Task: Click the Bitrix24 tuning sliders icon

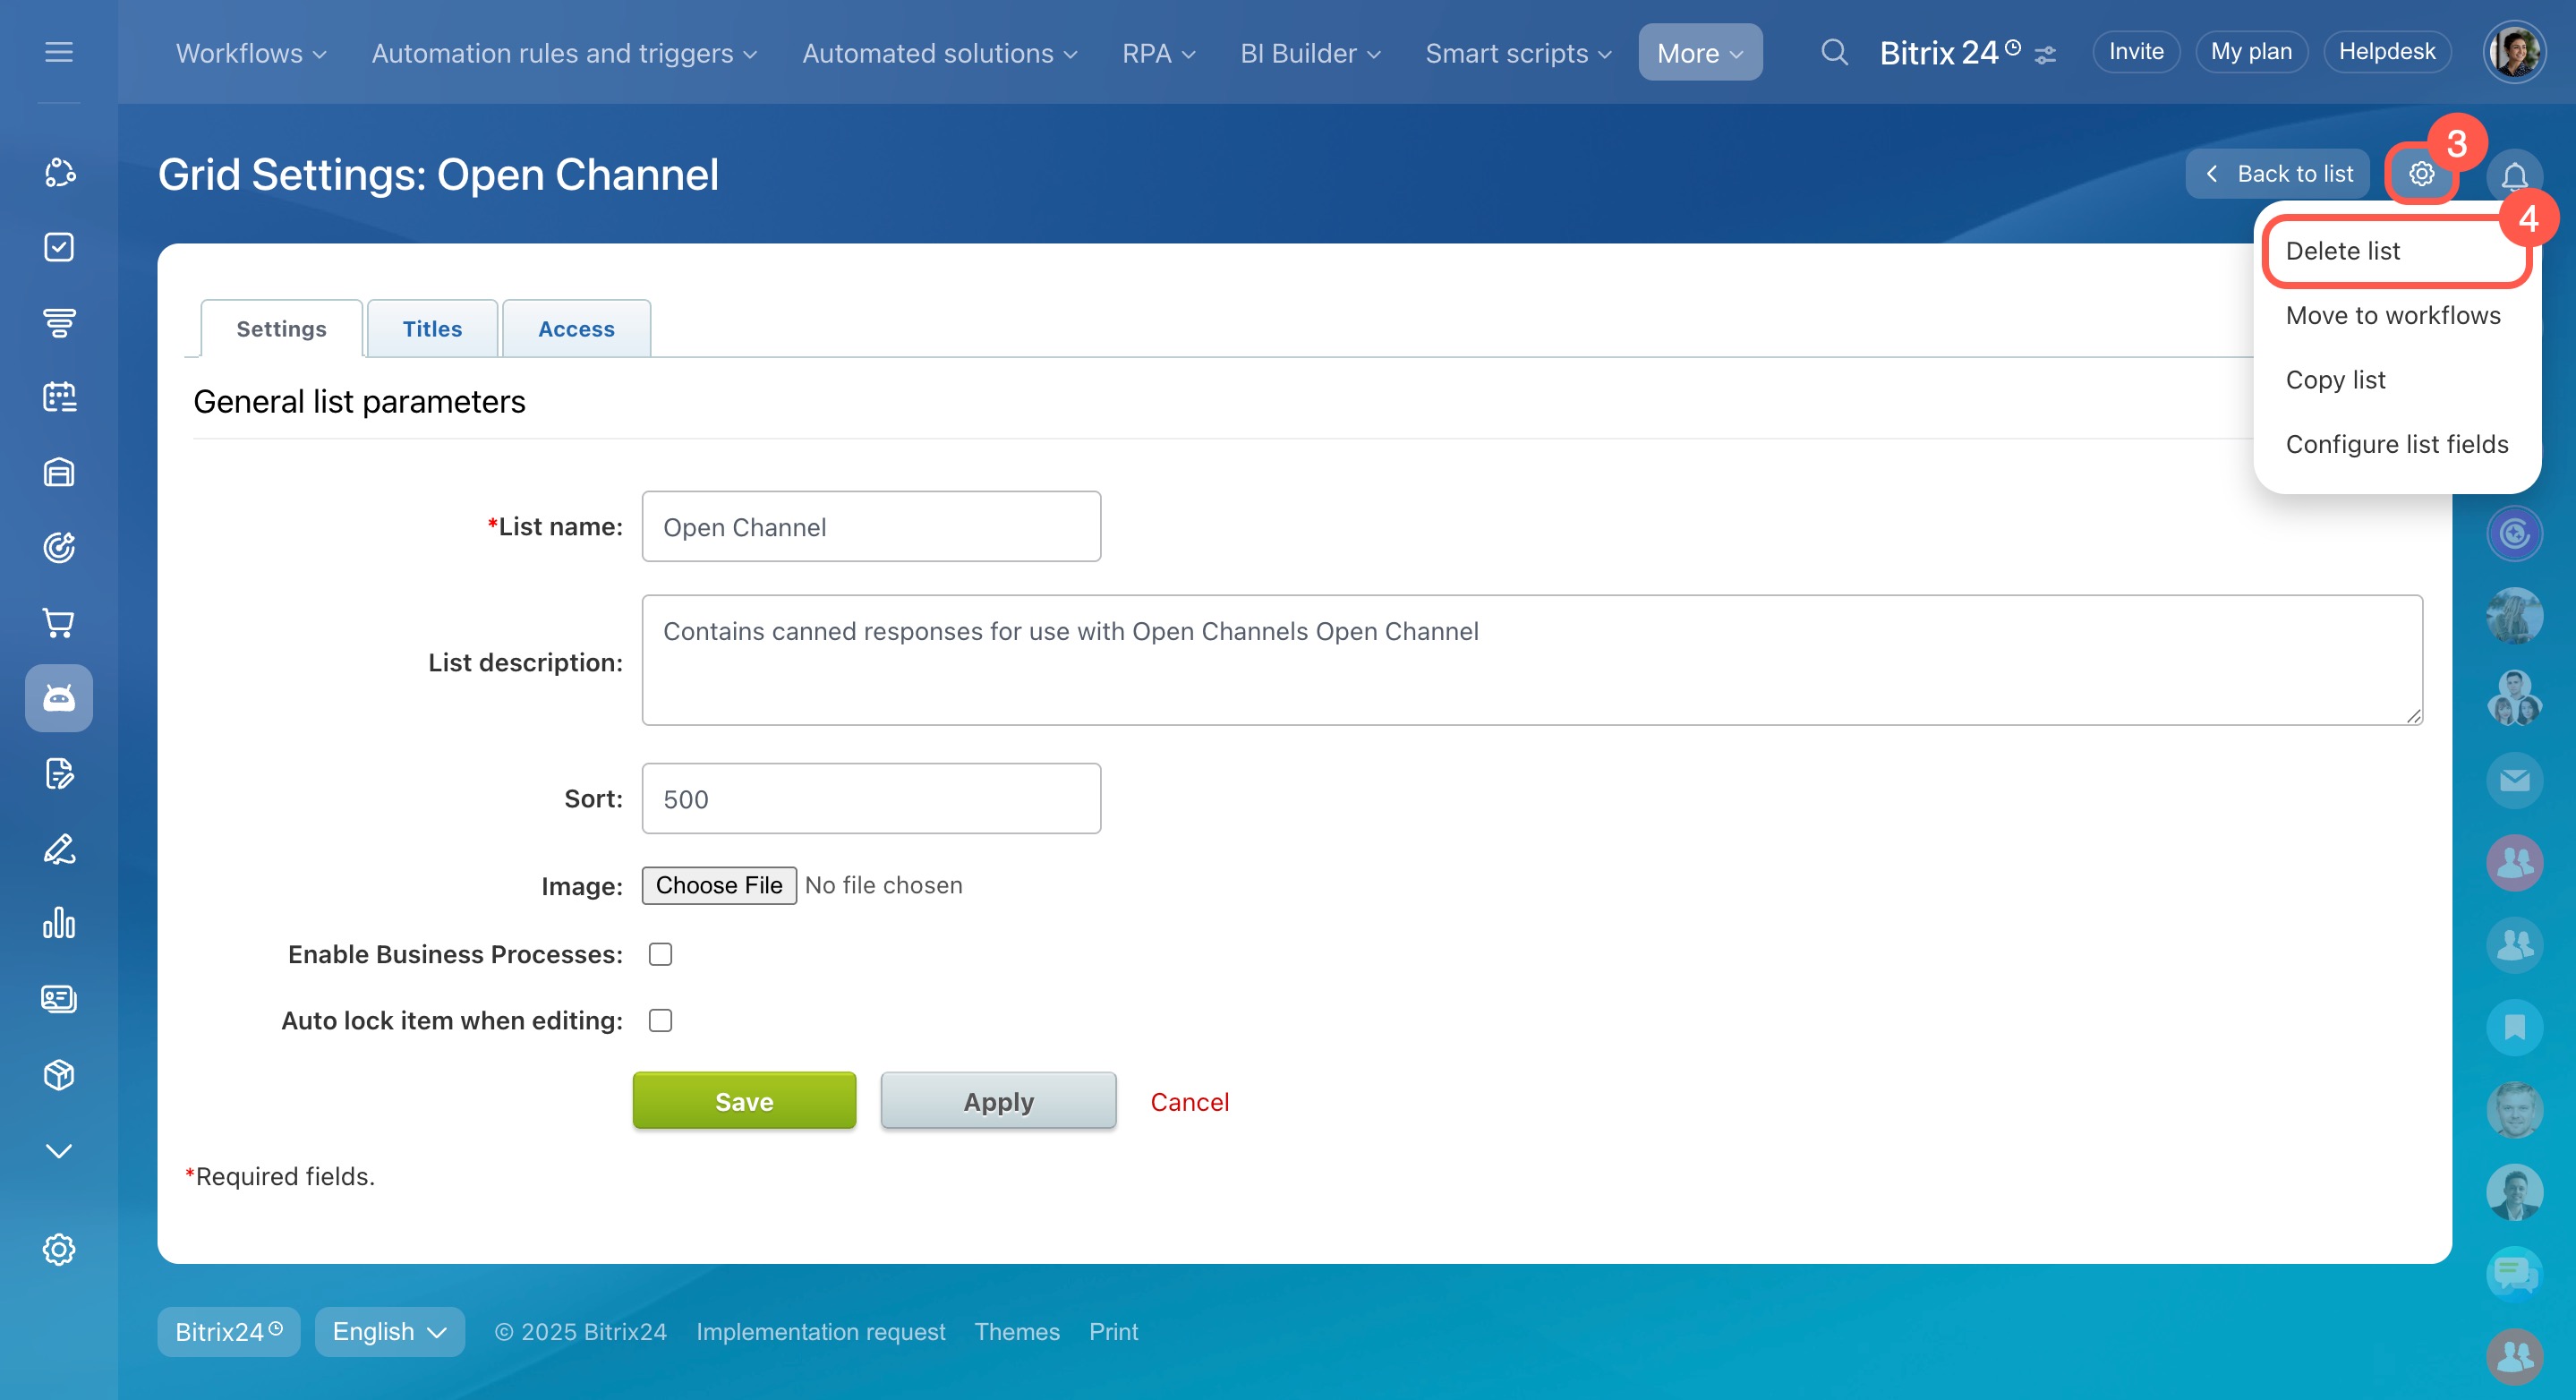Action: pos(2046,54)
